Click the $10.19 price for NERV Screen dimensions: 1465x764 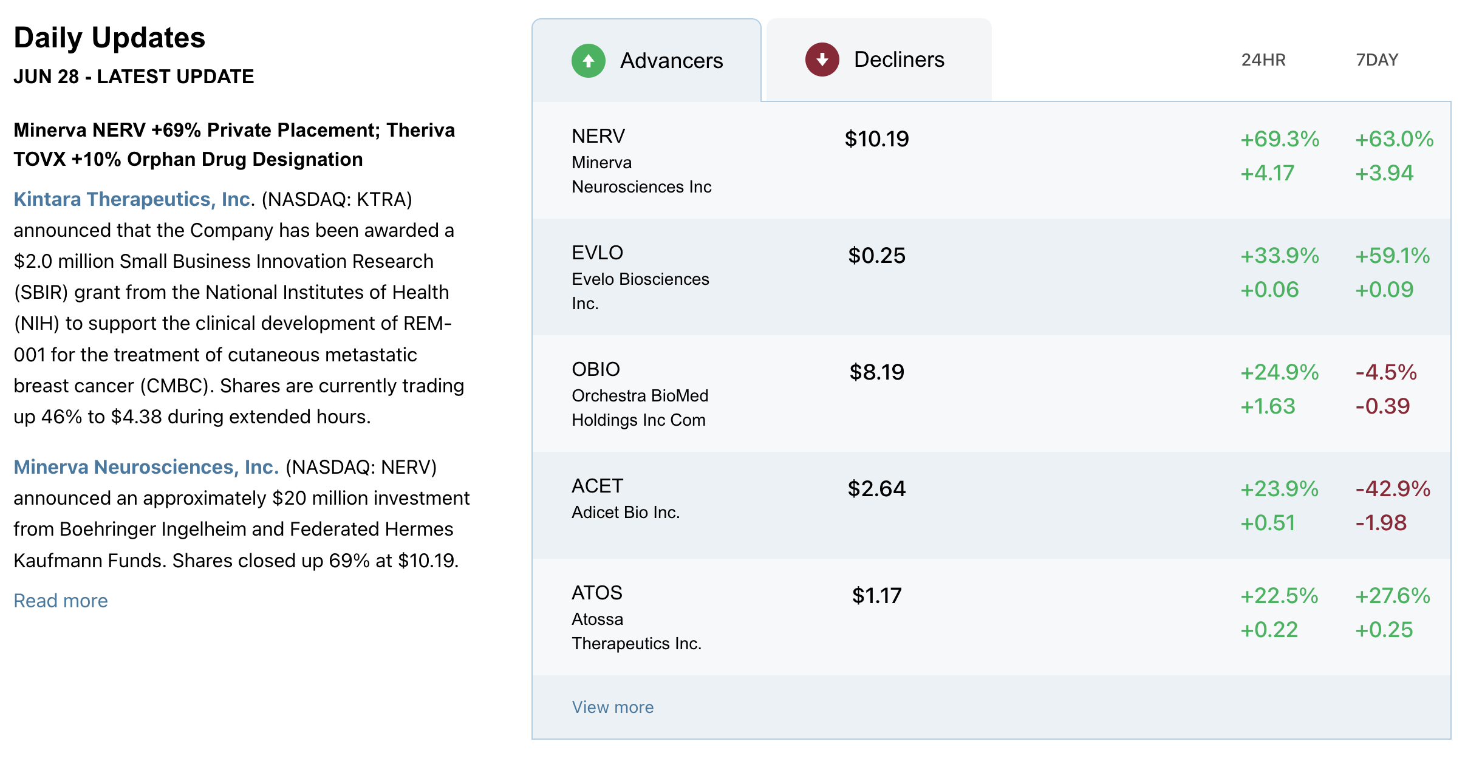tap(876, 139)
